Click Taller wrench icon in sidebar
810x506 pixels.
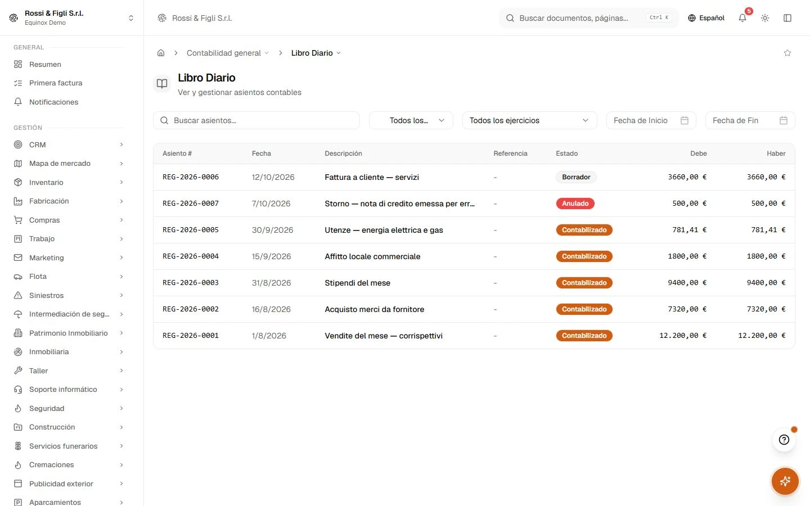(18, 371)
